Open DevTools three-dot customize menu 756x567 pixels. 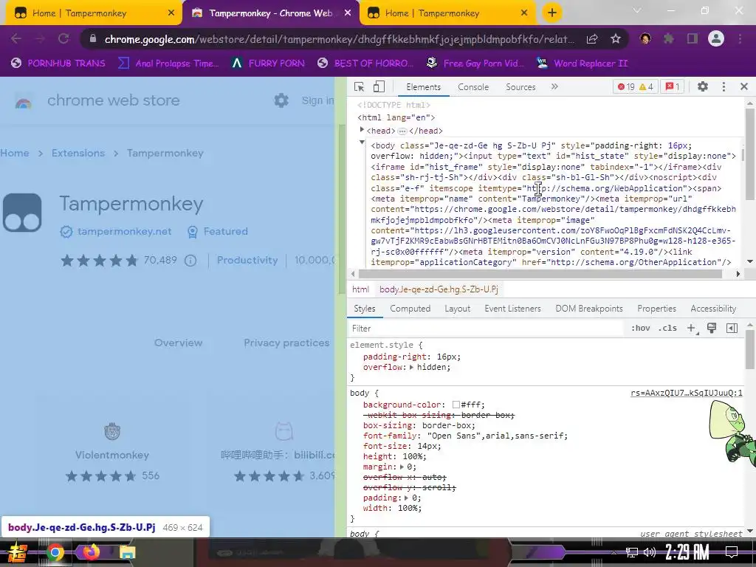click(724, 87)
